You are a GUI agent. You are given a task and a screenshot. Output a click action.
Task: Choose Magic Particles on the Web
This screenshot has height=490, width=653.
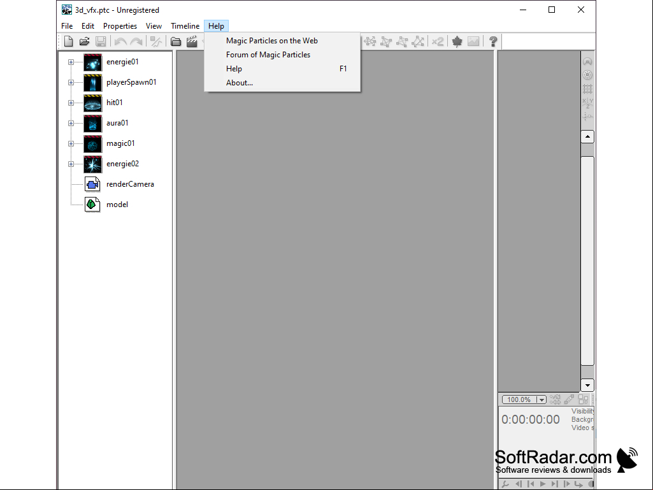pos(282,41)
